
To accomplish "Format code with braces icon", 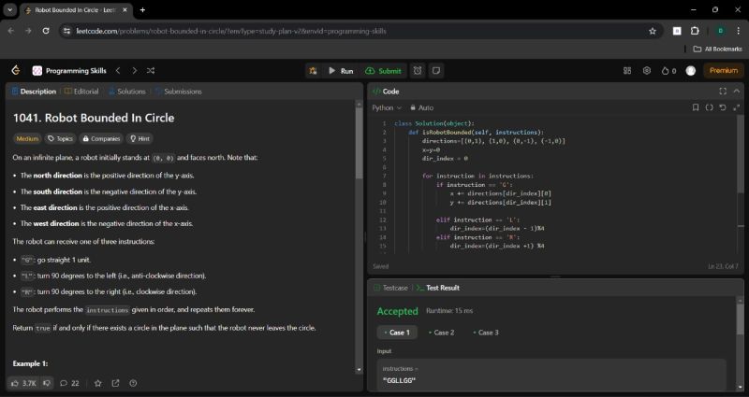I will point(710,107).
